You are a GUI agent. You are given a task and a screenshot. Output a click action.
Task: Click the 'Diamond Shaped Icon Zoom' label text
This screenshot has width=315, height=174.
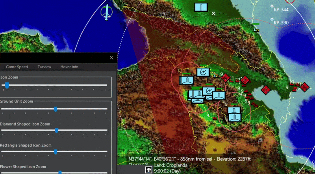pyautogui.click(x=25, y=124)
